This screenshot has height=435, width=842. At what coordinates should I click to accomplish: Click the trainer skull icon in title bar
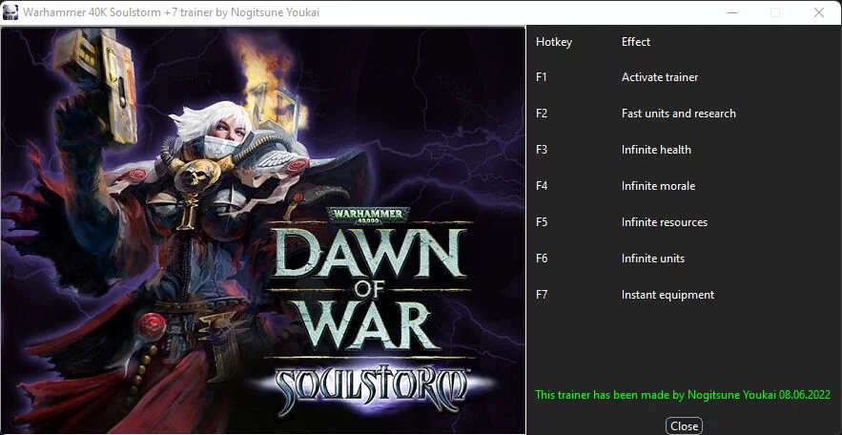(x=10, y=11)
